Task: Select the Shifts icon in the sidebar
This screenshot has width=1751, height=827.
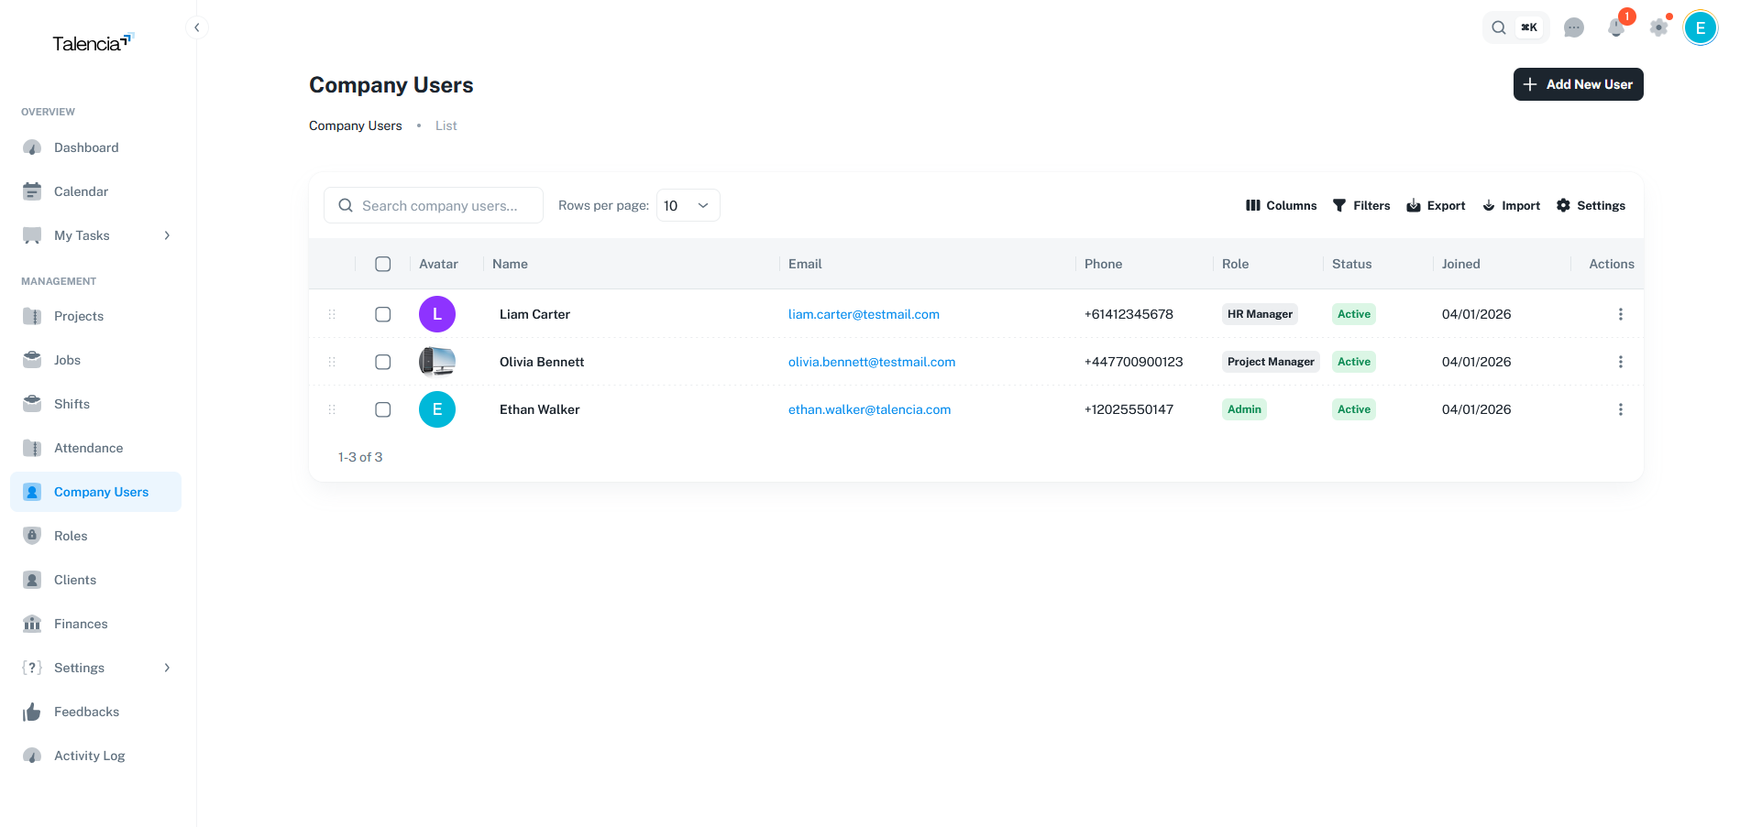Action: click(32, 404)
